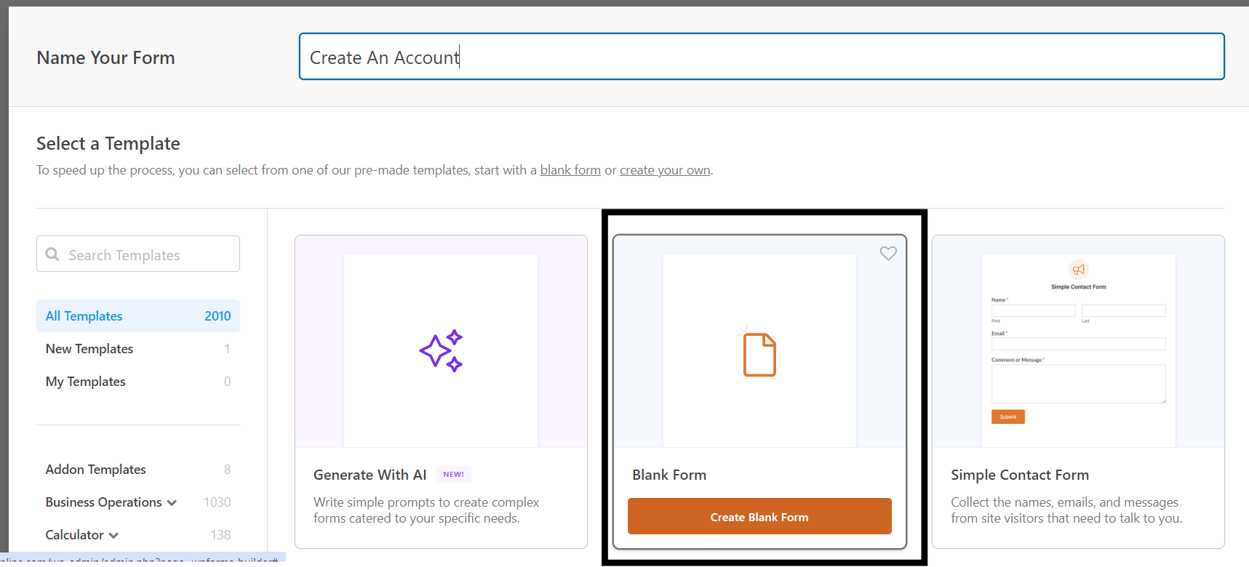Follow the 'create your own' link

(x=665, y=170)
